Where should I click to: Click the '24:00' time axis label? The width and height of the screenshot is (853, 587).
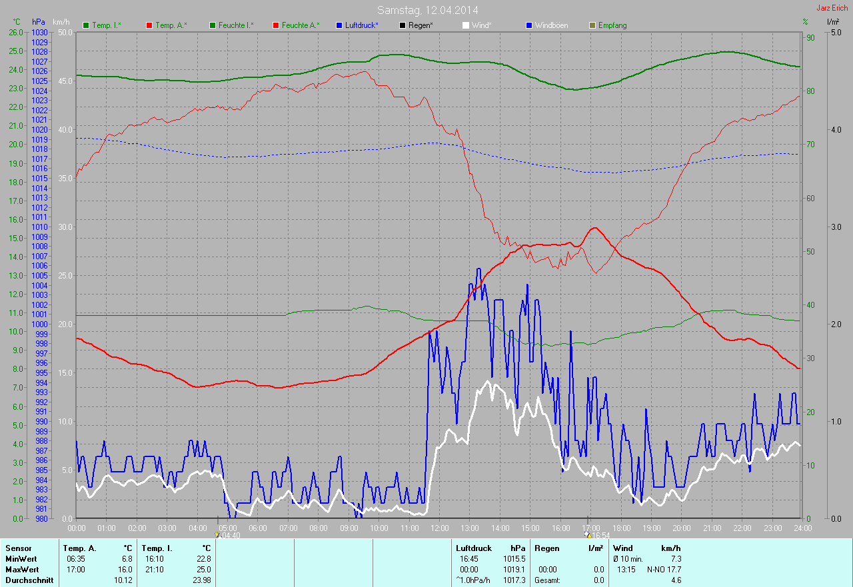point(802,528)
